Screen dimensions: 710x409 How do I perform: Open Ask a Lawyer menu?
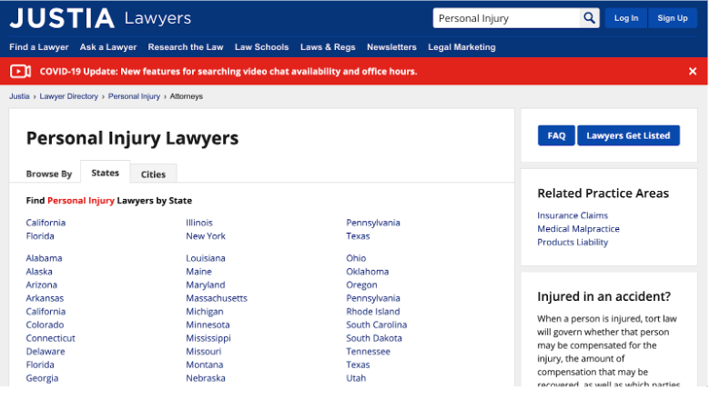108,47
